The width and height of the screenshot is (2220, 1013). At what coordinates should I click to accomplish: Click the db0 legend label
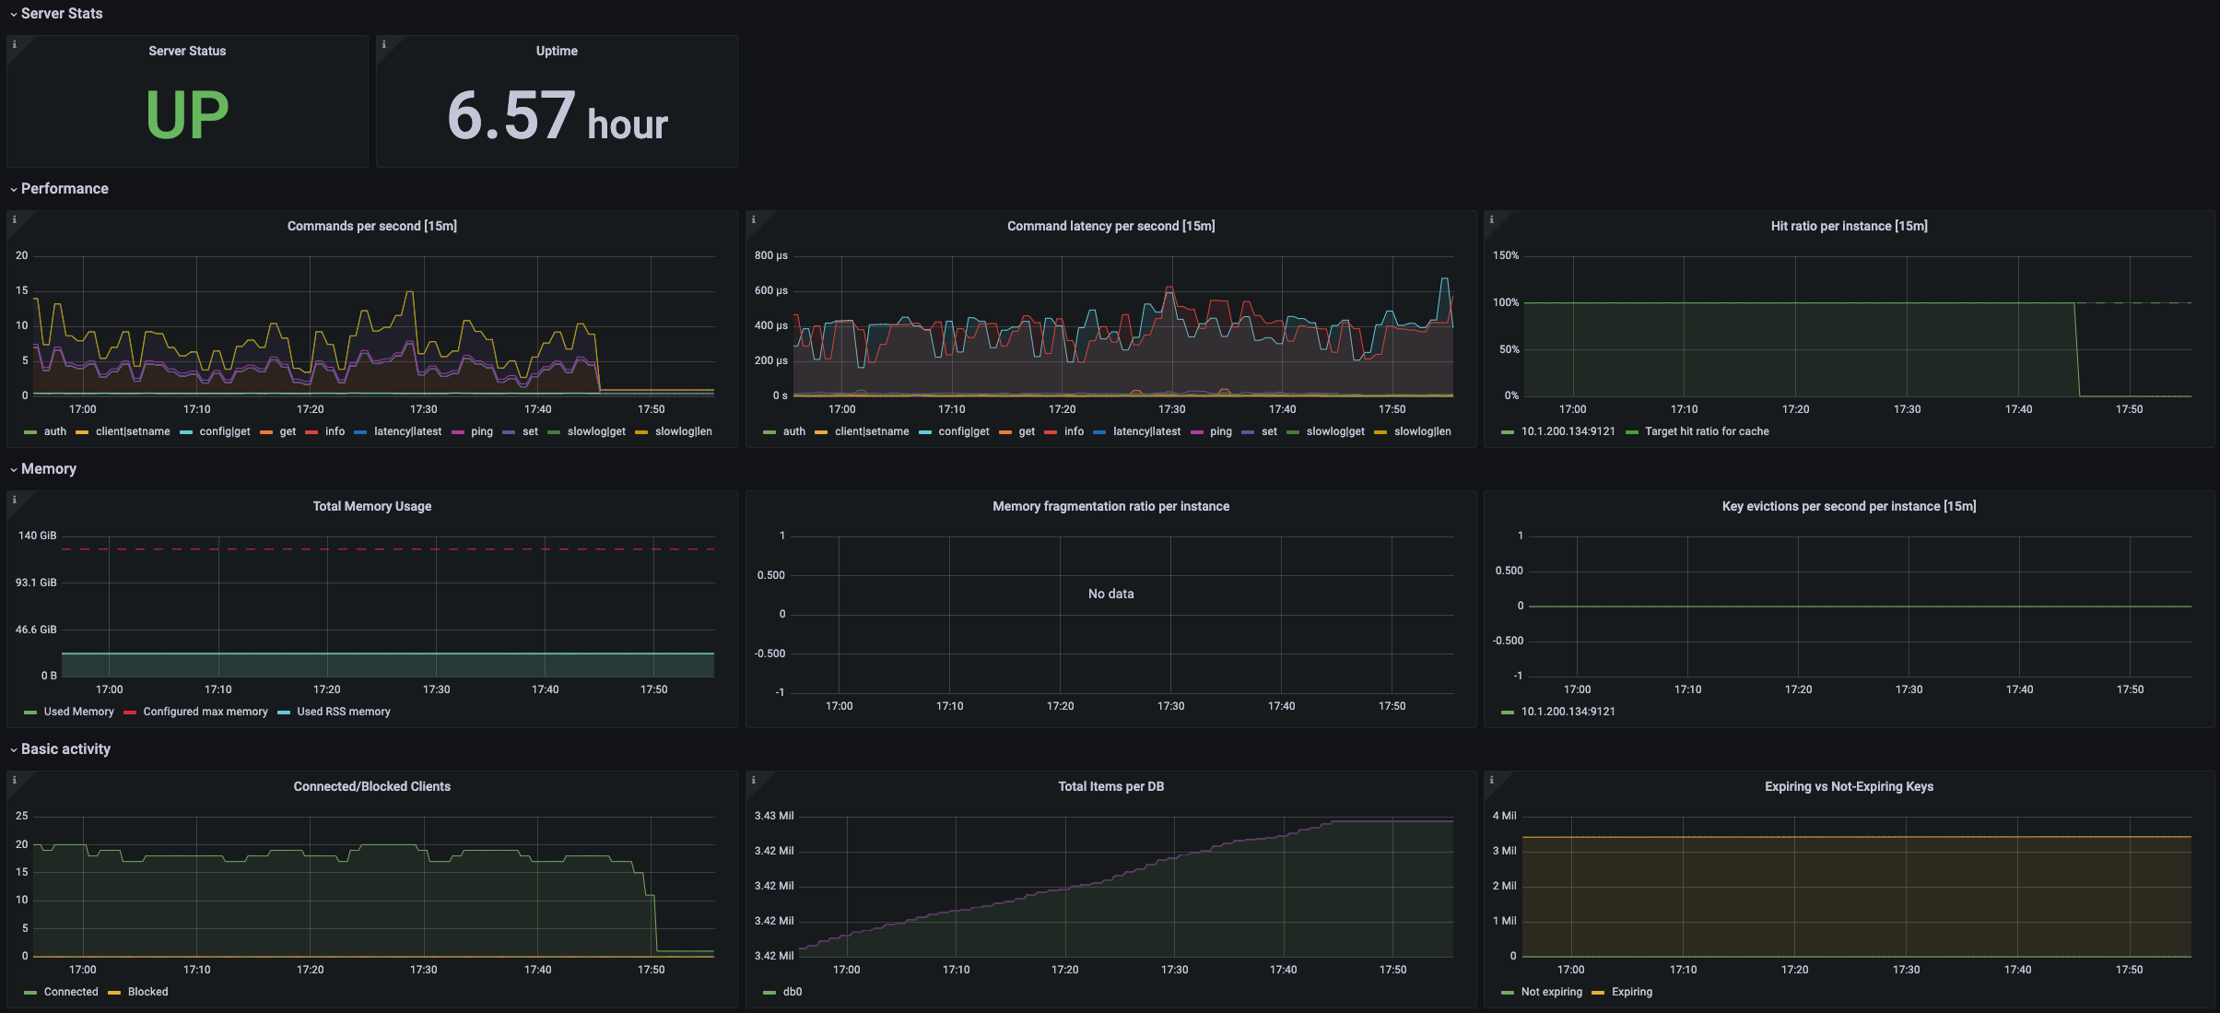[793, 992]
